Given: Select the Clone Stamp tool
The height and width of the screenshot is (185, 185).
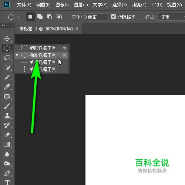Looking at the screenshot, I should (7, 115).
